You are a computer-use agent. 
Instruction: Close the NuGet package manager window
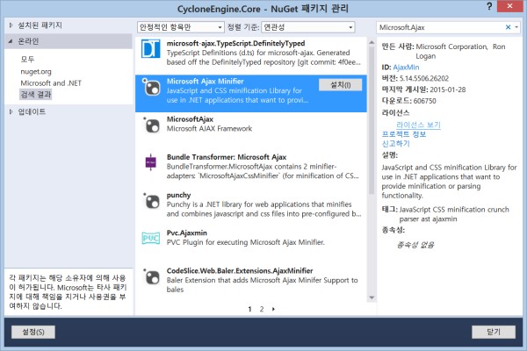click(509, 6)
